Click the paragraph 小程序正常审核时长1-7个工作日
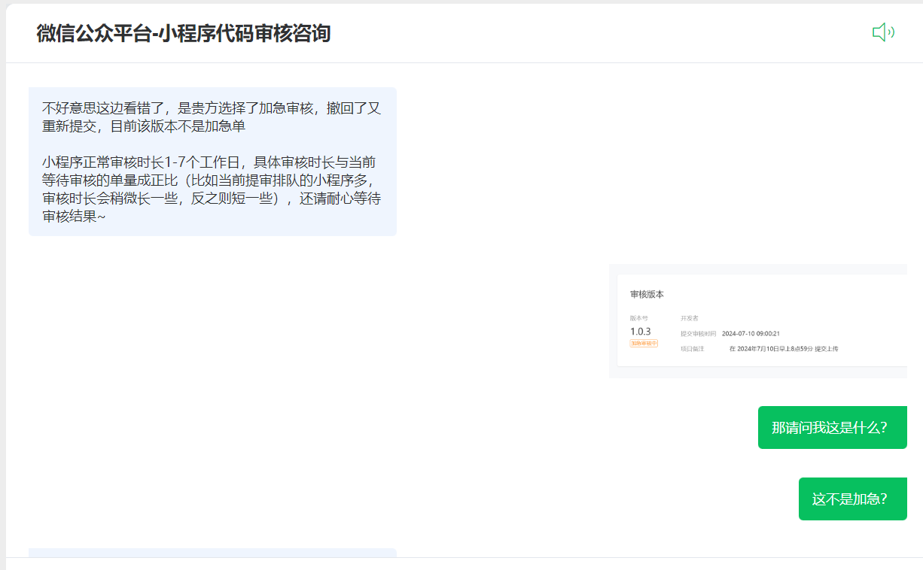Viewport: 923px width, 570px height. pyautogui.click(x=212, y=189)
